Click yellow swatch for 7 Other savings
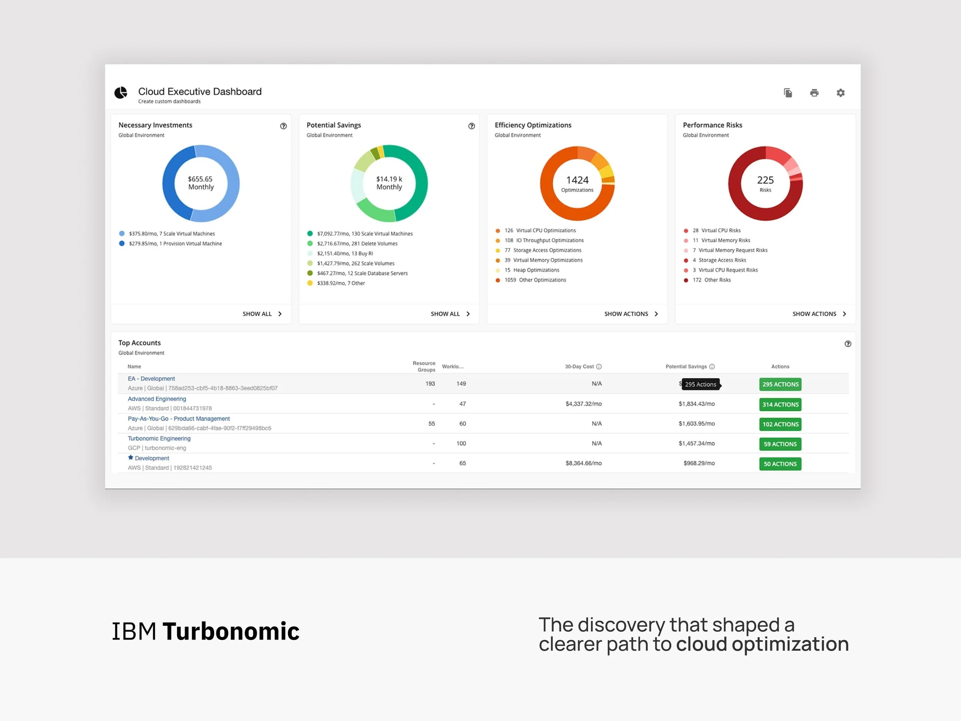This screenshot has height=721, width=961. click(x=310, y=283)
